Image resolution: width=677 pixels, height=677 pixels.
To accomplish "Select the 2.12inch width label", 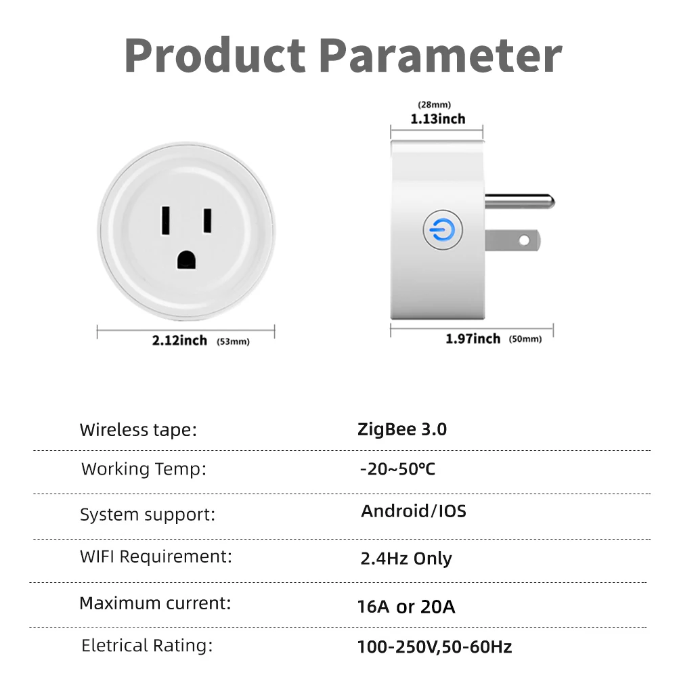I will pos(179,341).
